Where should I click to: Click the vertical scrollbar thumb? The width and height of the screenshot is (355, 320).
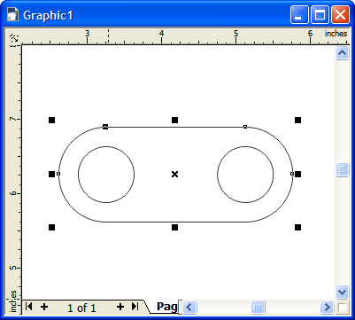click(x=342, y=170)
